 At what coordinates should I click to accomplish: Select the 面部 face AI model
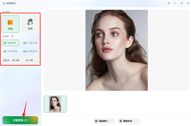coord(30,24)
